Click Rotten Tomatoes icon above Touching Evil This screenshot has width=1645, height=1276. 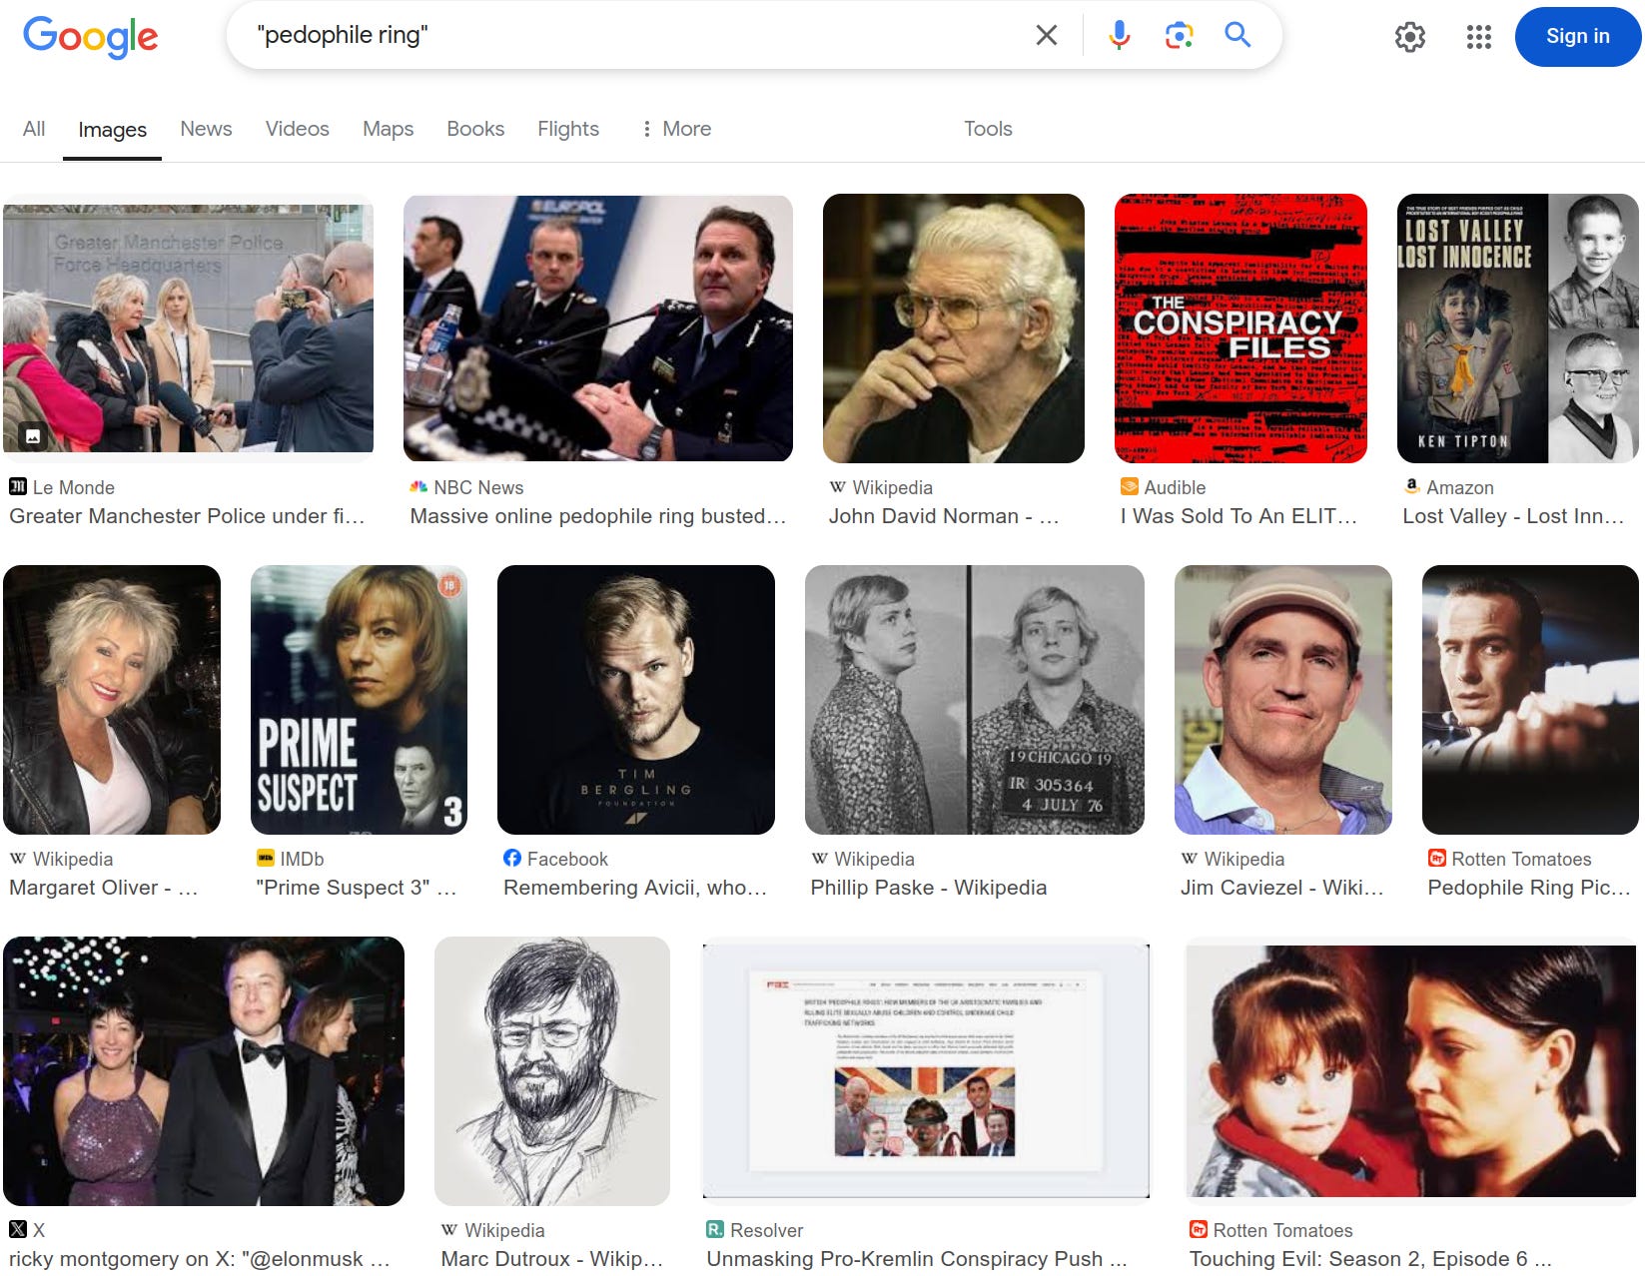click(1198, 1230)
